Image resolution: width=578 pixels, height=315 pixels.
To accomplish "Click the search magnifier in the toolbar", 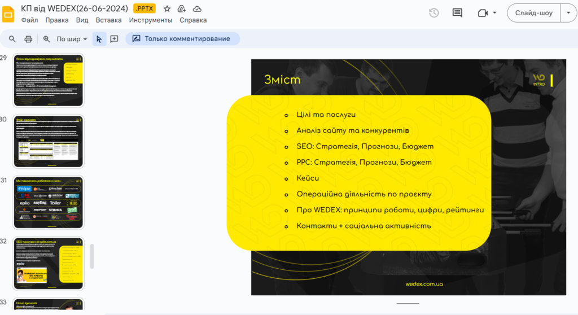I will tap(12, 39).
